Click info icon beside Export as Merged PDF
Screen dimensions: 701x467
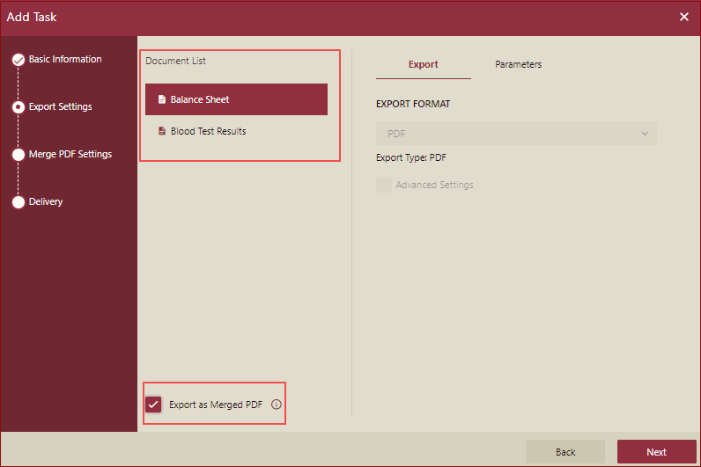point(276,405)
